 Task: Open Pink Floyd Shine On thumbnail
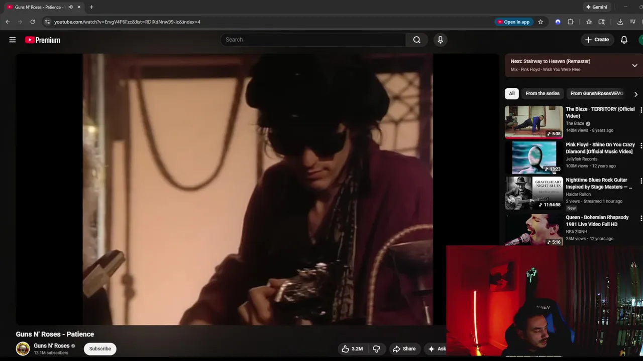tap(534, 157)
